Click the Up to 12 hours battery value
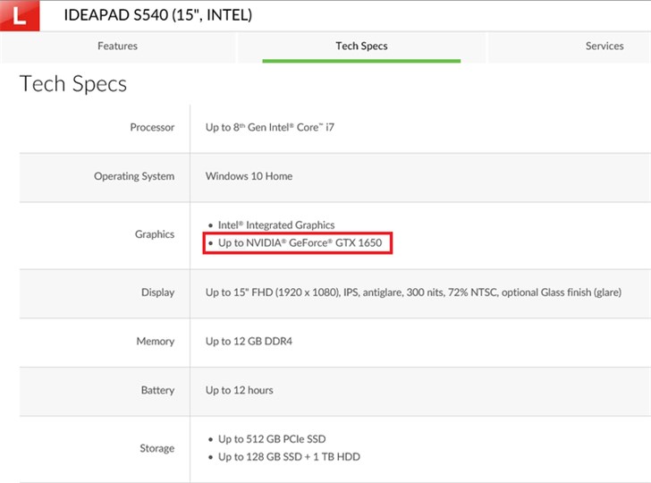The height and width of the screenshot is (483, 651). 239,390
